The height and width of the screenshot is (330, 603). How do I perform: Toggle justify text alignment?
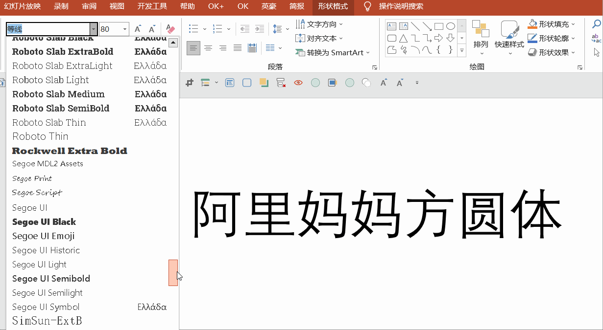pos(238,48)
